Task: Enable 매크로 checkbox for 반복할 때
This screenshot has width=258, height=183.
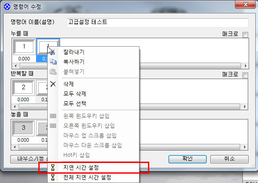Action: coord(245,75)
